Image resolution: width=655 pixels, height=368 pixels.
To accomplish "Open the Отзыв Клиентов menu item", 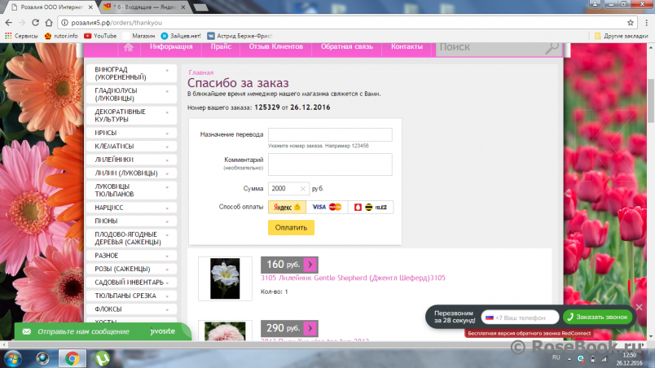I will click(275, 46).
